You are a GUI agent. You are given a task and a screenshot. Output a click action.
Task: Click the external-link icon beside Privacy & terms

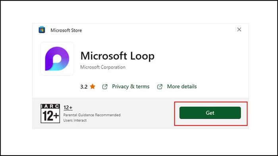(105, 87)
